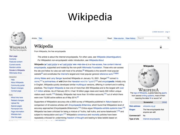This screenshot has height=135, width=180.
Task: Open Featured content link
Action: click(x=16, y=62)
